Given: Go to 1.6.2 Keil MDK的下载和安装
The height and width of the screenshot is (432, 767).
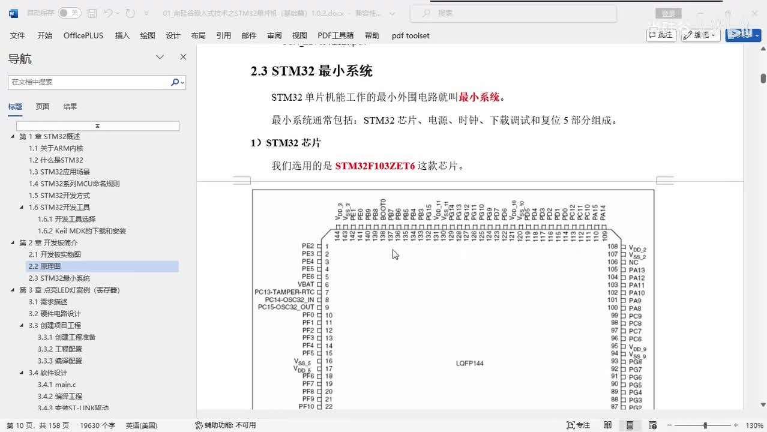Looking at the screenshot, I should click(82, 231).
